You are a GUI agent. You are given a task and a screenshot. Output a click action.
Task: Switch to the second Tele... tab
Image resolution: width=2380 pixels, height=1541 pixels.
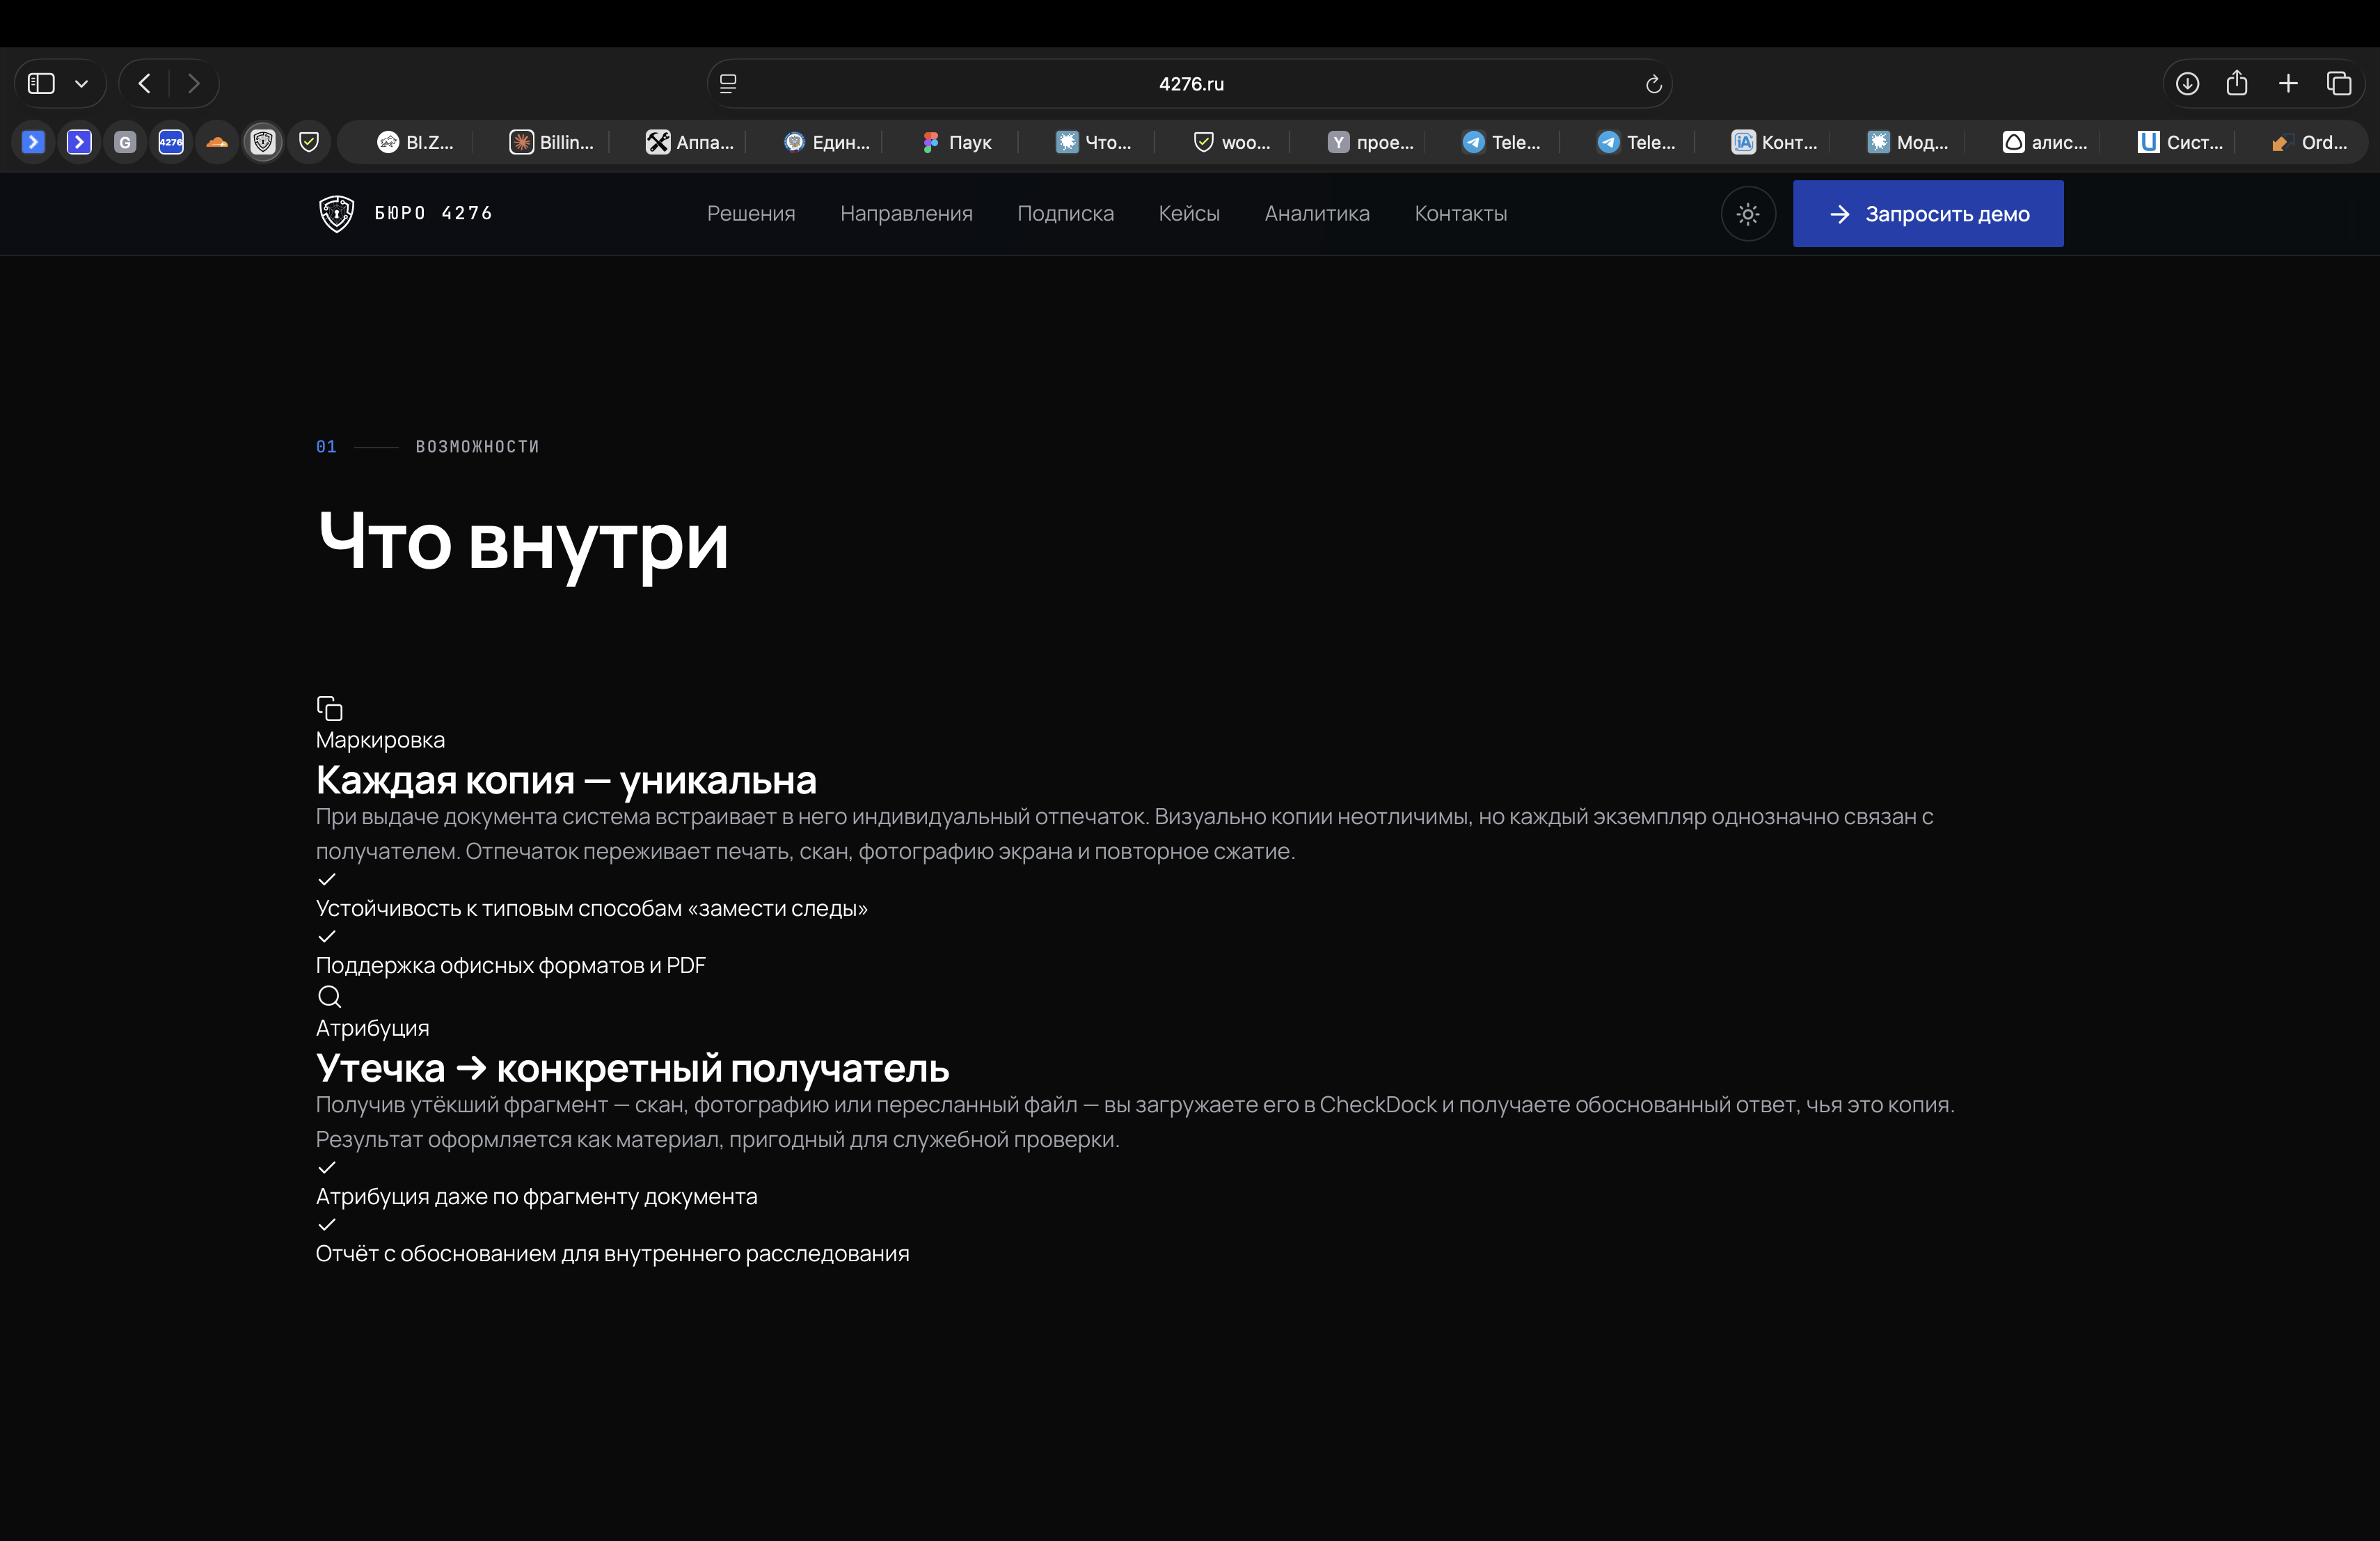pos(1636,142)
